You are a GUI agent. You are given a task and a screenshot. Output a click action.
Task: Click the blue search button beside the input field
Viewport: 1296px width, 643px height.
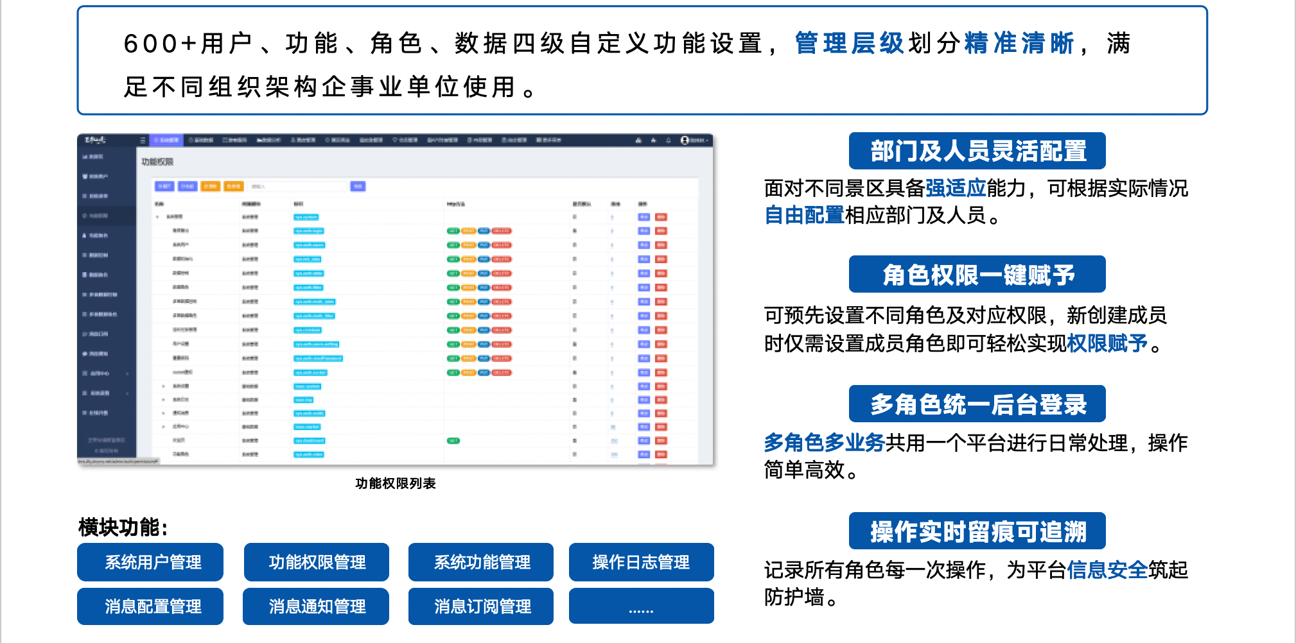tap(358, 186)
